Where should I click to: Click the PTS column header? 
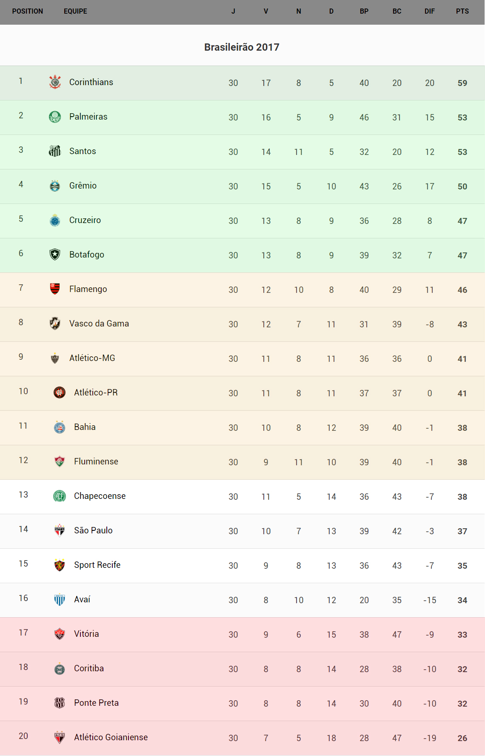point(462,11)
